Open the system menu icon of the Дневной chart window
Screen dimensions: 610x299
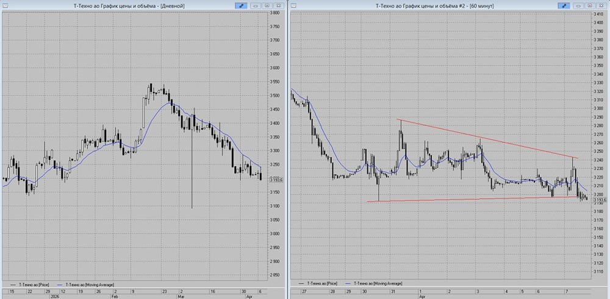pos(5,6)
